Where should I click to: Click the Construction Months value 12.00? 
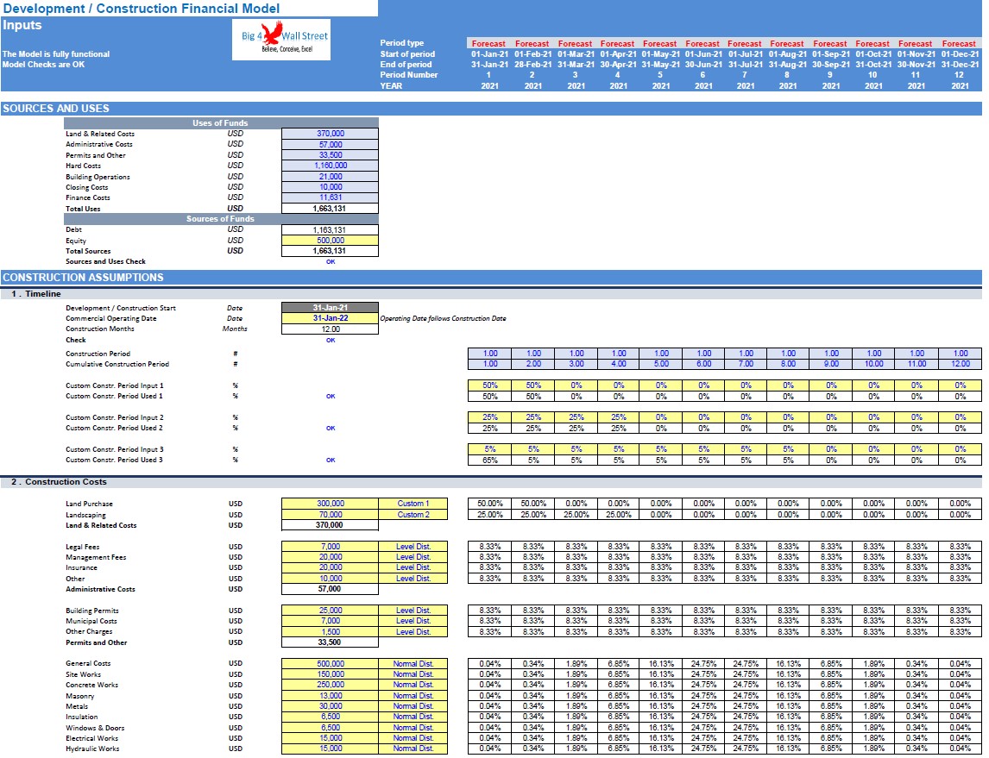point(330,329)
